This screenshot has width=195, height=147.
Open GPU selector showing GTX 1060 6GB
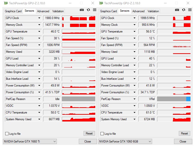125,141
